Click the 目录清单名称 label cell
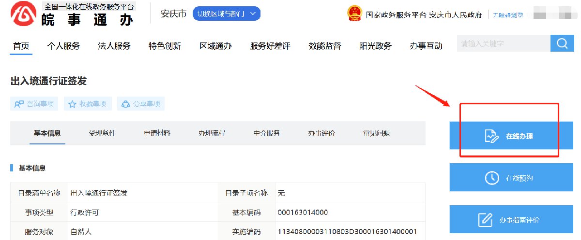581x240 pixels. (39, 193)
